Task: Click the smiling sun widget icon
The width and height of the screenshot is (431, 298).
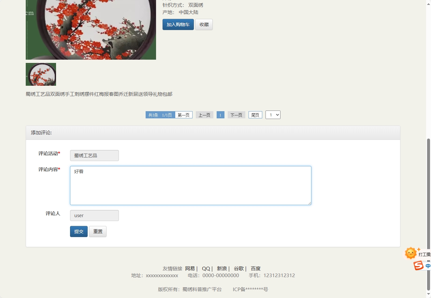Action: 410,253
